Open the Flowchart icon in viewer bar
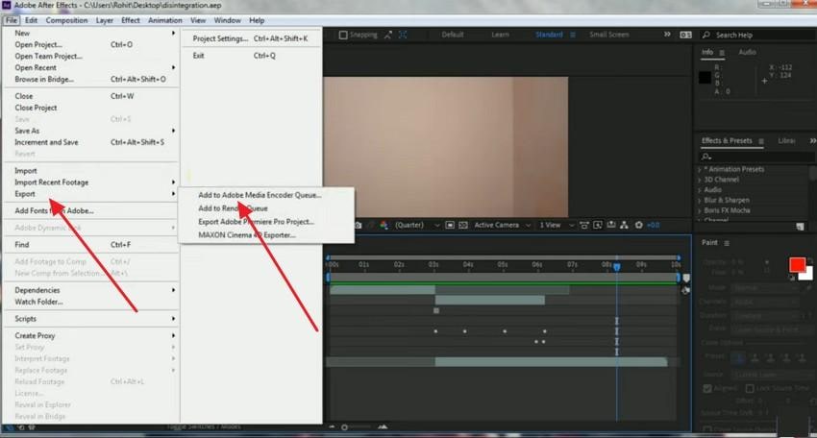817x438 pixels. (624, 225)
